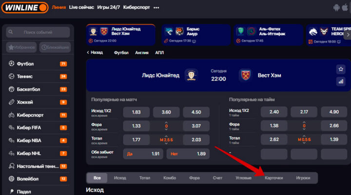Increase match Фора value with up chevron

pyautogui.click(x=166, y=122)
